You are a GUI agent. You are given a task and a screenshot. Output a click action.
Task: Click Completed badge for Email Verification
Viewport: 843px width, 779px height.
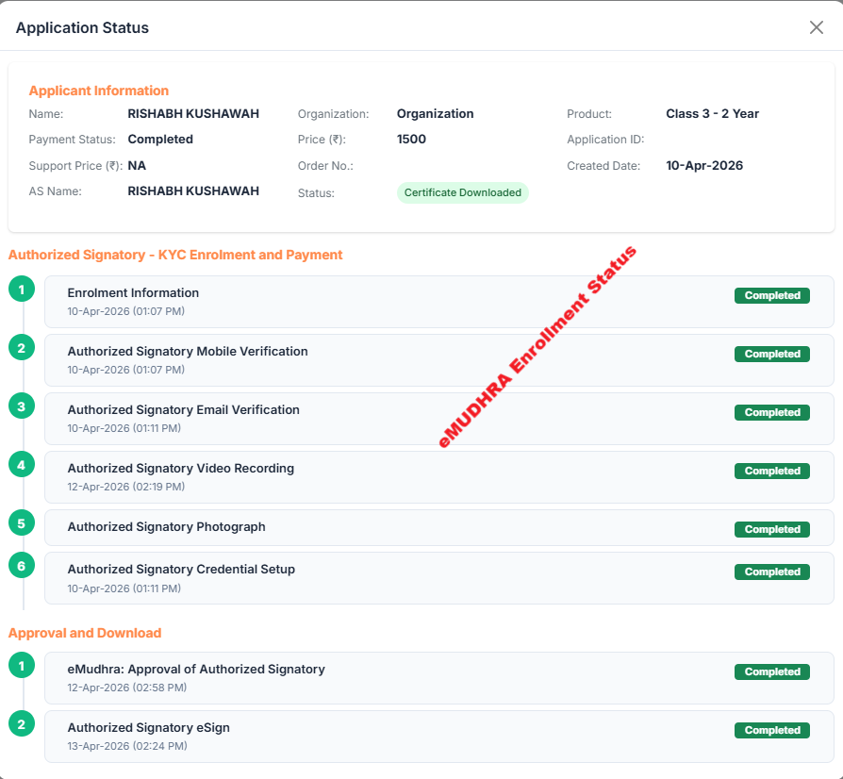771,413
